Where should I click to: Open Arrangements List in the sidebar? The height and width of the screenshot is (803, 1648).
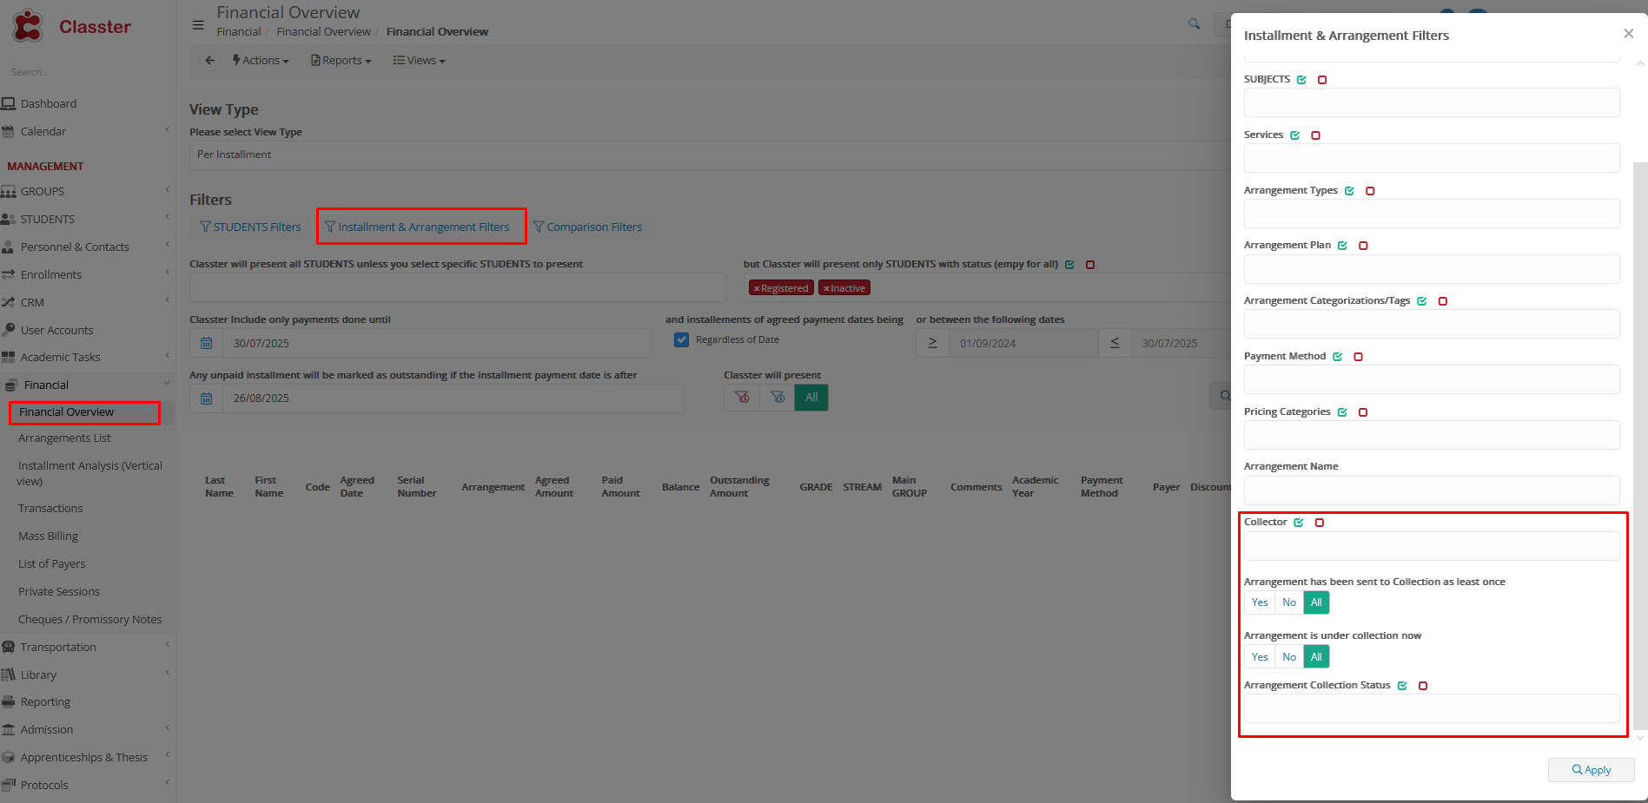tap(64, 438)
